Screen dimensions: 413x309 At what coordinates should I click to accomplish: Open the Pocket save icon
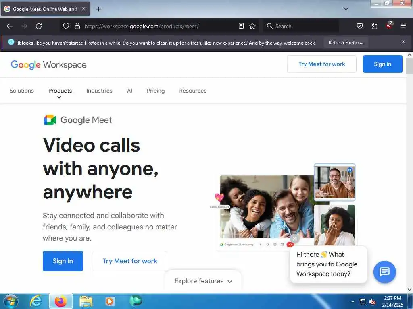pyautogui.click(x=359, y=26)
